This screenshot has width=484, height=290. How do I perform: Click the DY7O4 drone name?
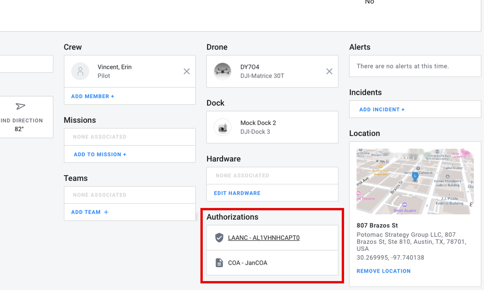click(250, 67)
